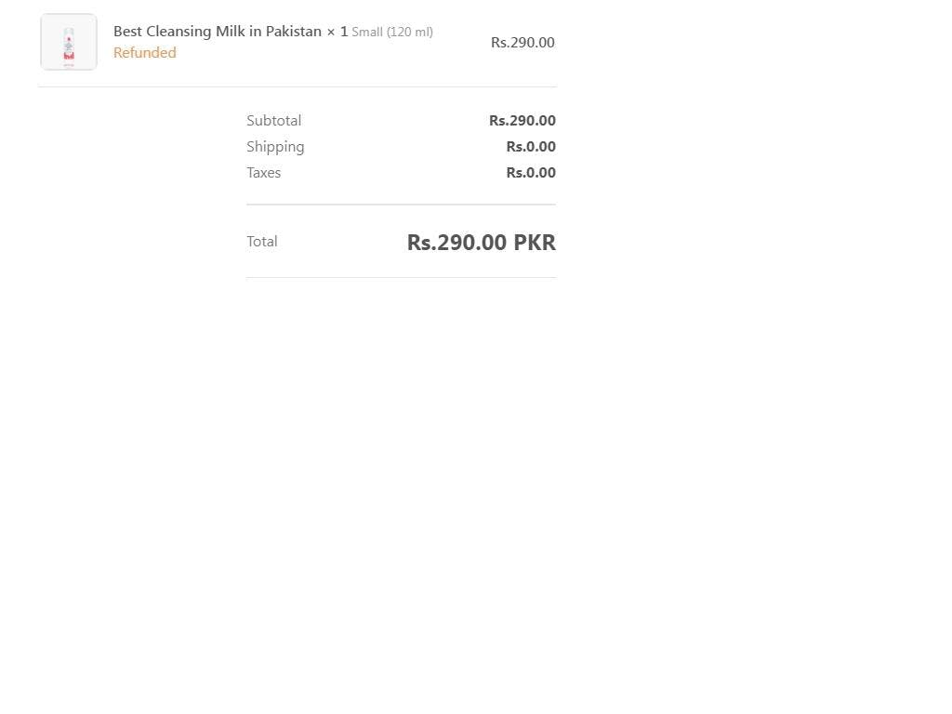The image size is (952, 714).
Task: Click the word 'Pakistan' in product title
Action: point(294,32)
